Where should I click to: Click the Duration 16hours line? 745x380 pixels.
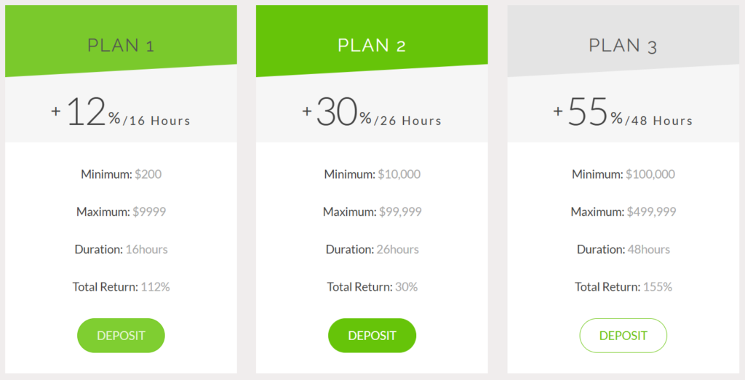click(121, 249)
